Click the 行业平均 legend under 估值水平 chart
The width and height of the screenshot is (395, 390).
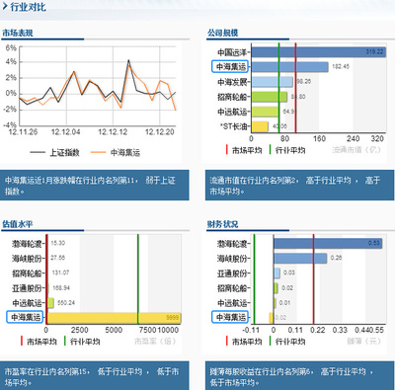[82, 342]
